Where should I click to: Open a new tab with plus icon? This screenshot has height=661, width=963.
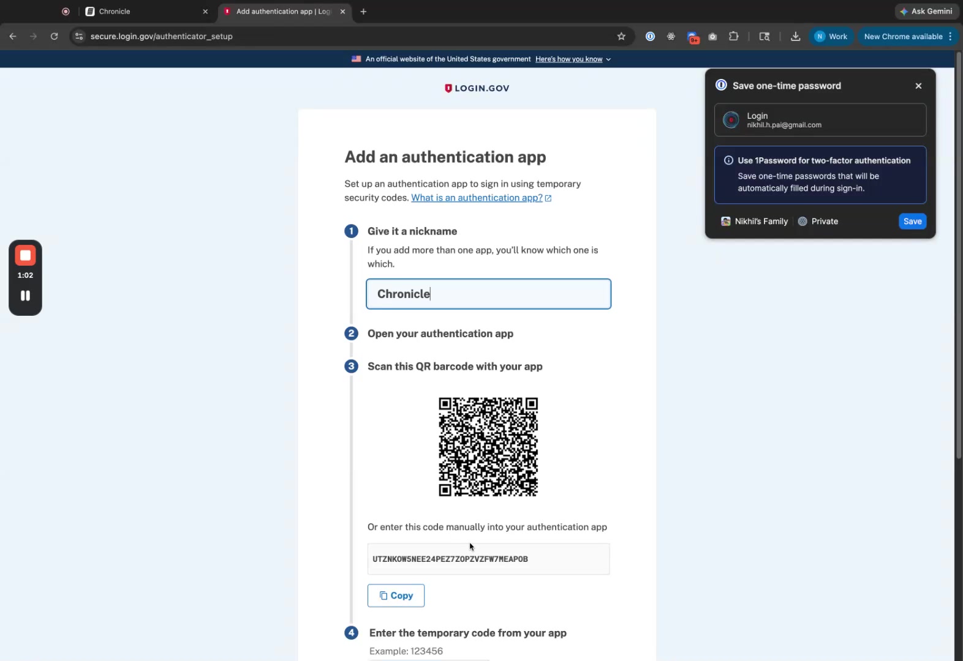363,11
